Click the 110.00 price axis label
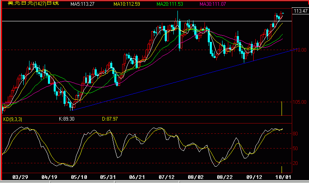 click(x=300, y=50)
